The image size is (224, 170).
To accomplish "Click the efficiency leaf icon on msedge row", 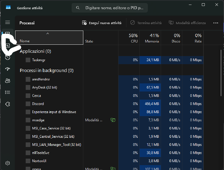I will [113, 120].
